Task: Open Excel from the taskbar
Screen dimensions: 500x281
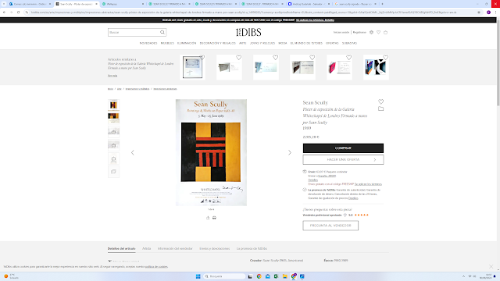Action: coord(276,276)
